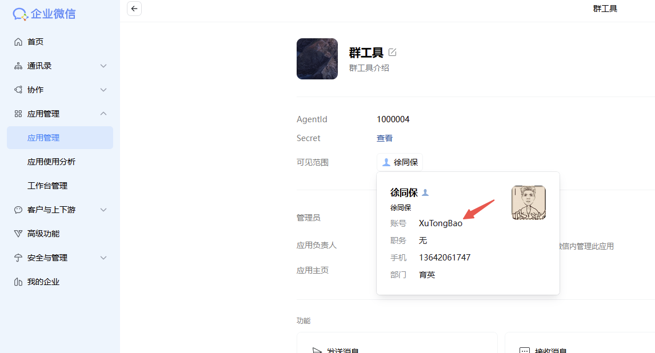
Task: Expand the 协作 section chevron
Action: (103, 90)
